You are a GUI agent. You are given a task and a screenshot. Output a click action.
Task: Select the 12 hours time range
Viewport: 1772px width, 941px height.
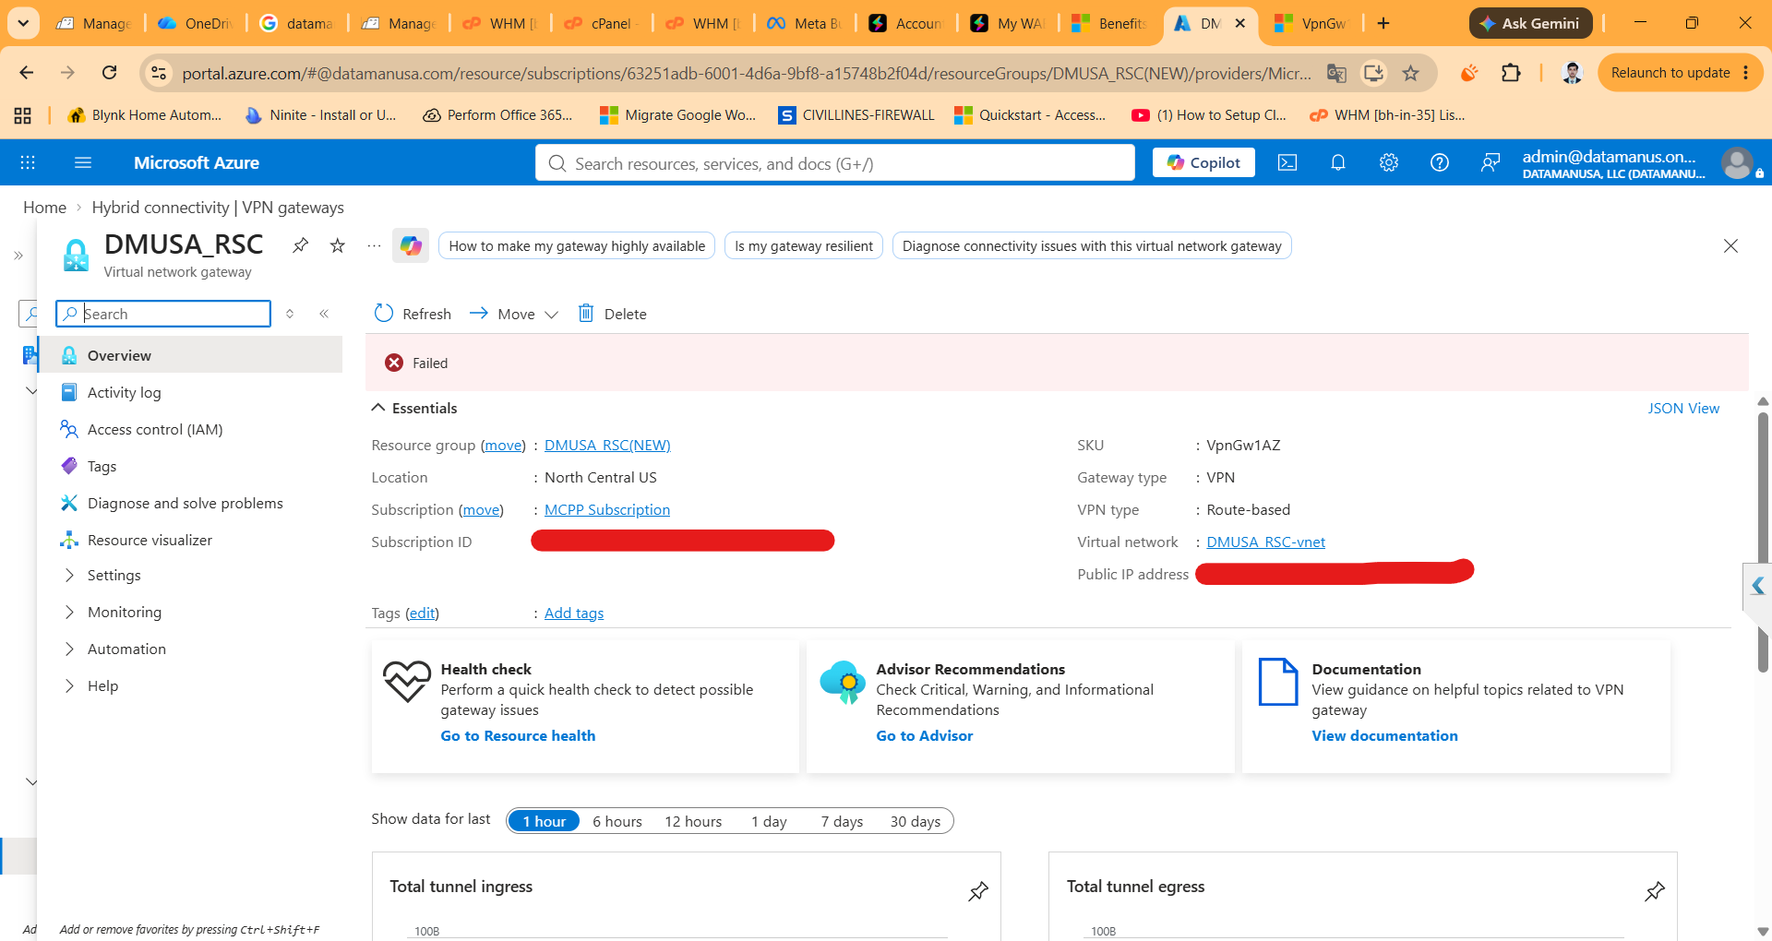(693, 821)
